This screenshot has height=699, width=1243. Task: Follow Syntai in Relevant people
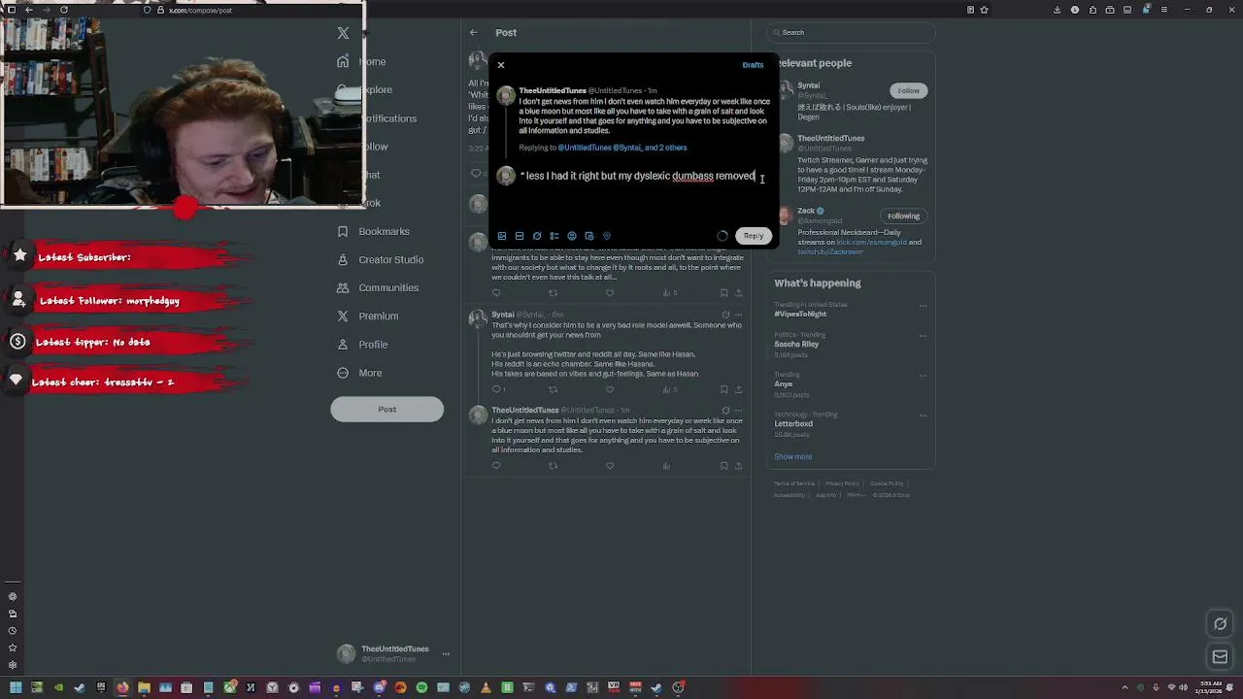(x=908, y=90)
